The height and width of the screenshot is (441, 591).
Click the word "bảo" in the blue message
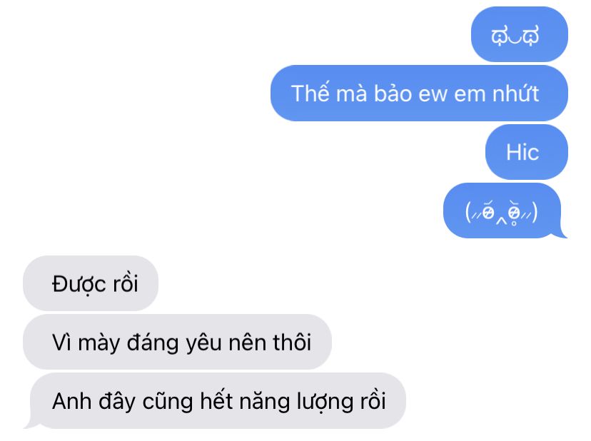tap(393, 93)
